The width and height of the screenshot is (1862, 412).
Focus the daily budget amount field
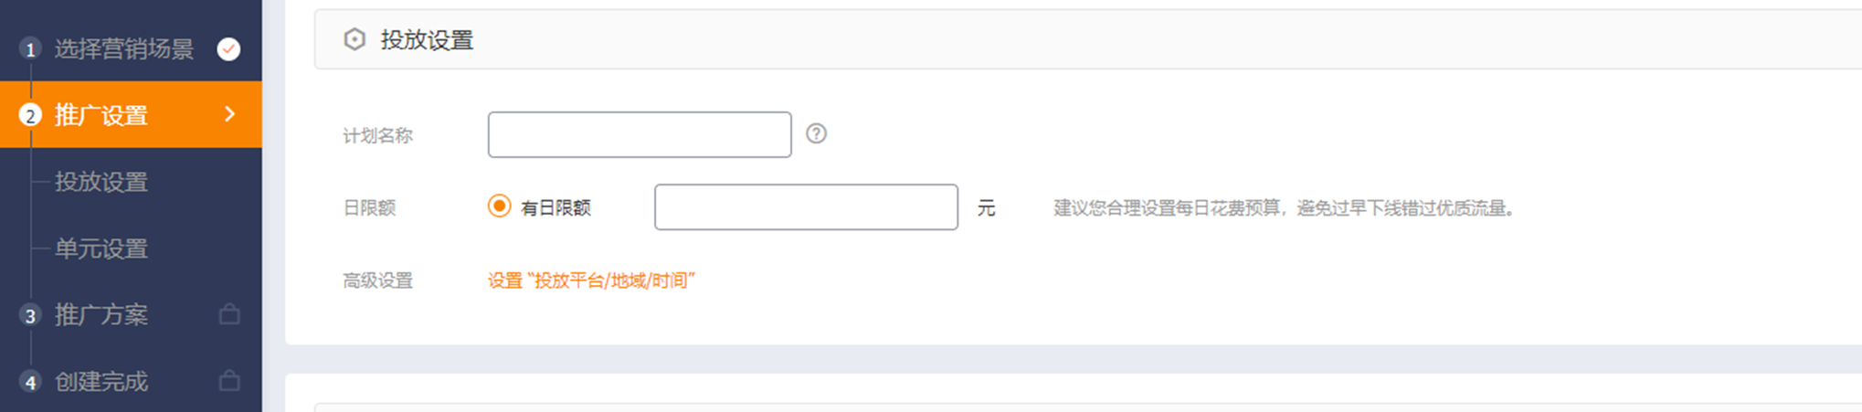tap(806, 207)
